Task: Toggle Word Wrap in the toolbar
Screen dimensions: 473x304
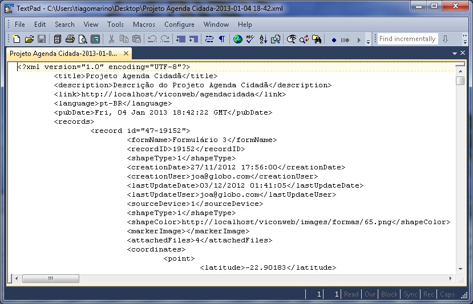Action: point(209,39)
